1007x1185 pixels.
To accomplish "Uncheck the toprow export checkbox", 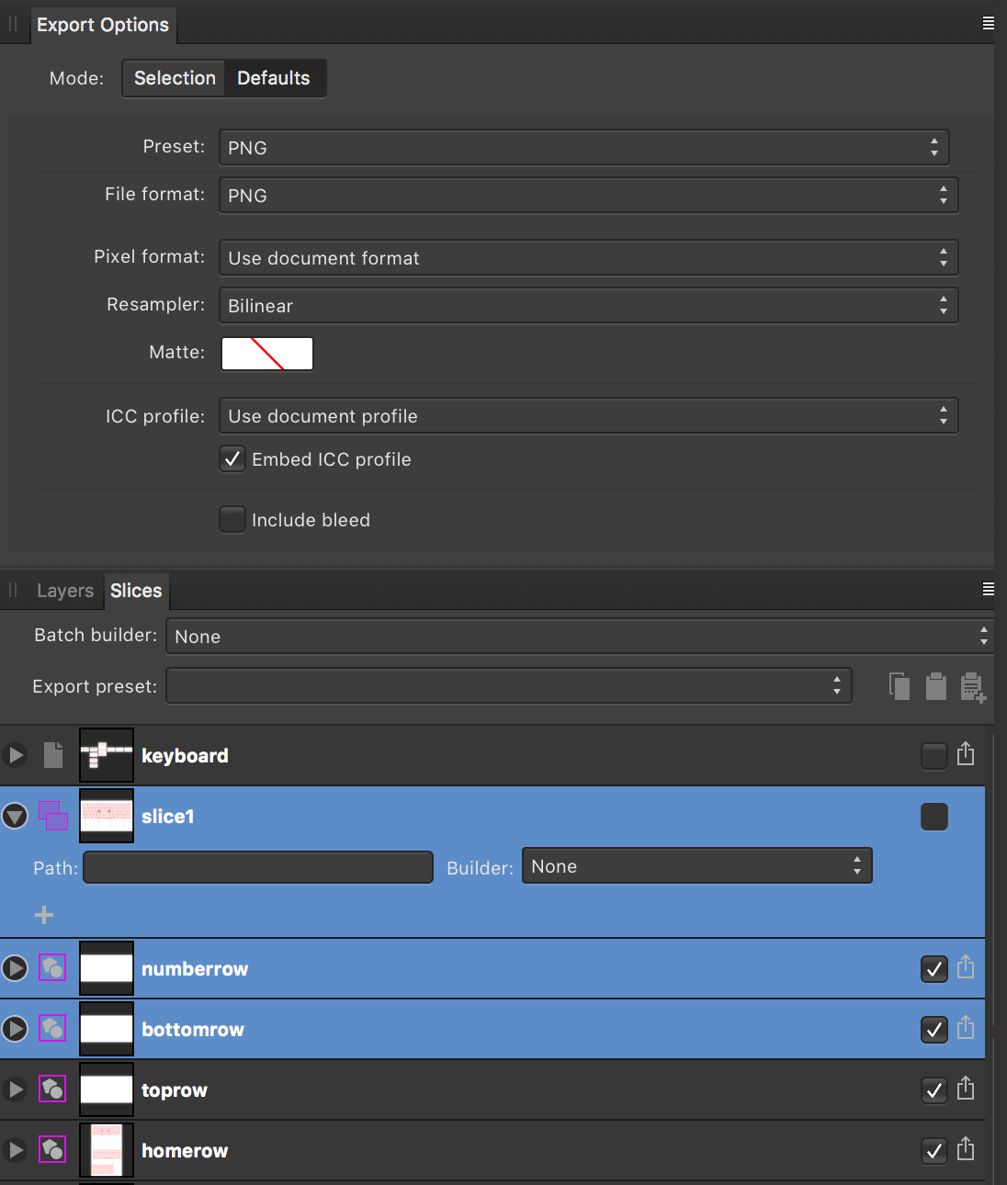I will coord(933,1089).
